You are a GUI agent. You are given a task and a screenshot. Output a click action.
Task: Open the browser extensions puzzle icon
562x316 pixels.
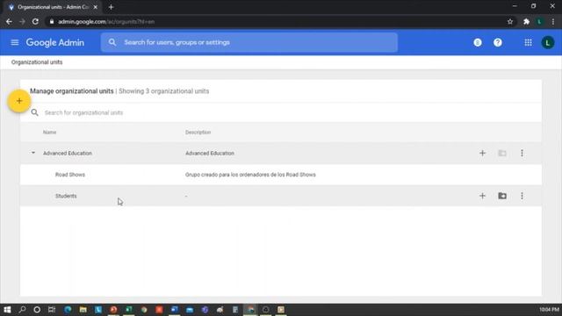pos(526,22)
